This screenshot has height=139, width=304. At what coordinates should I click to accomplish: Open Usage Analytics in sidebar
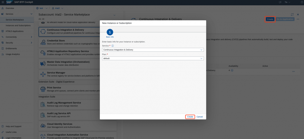point(12,54)
